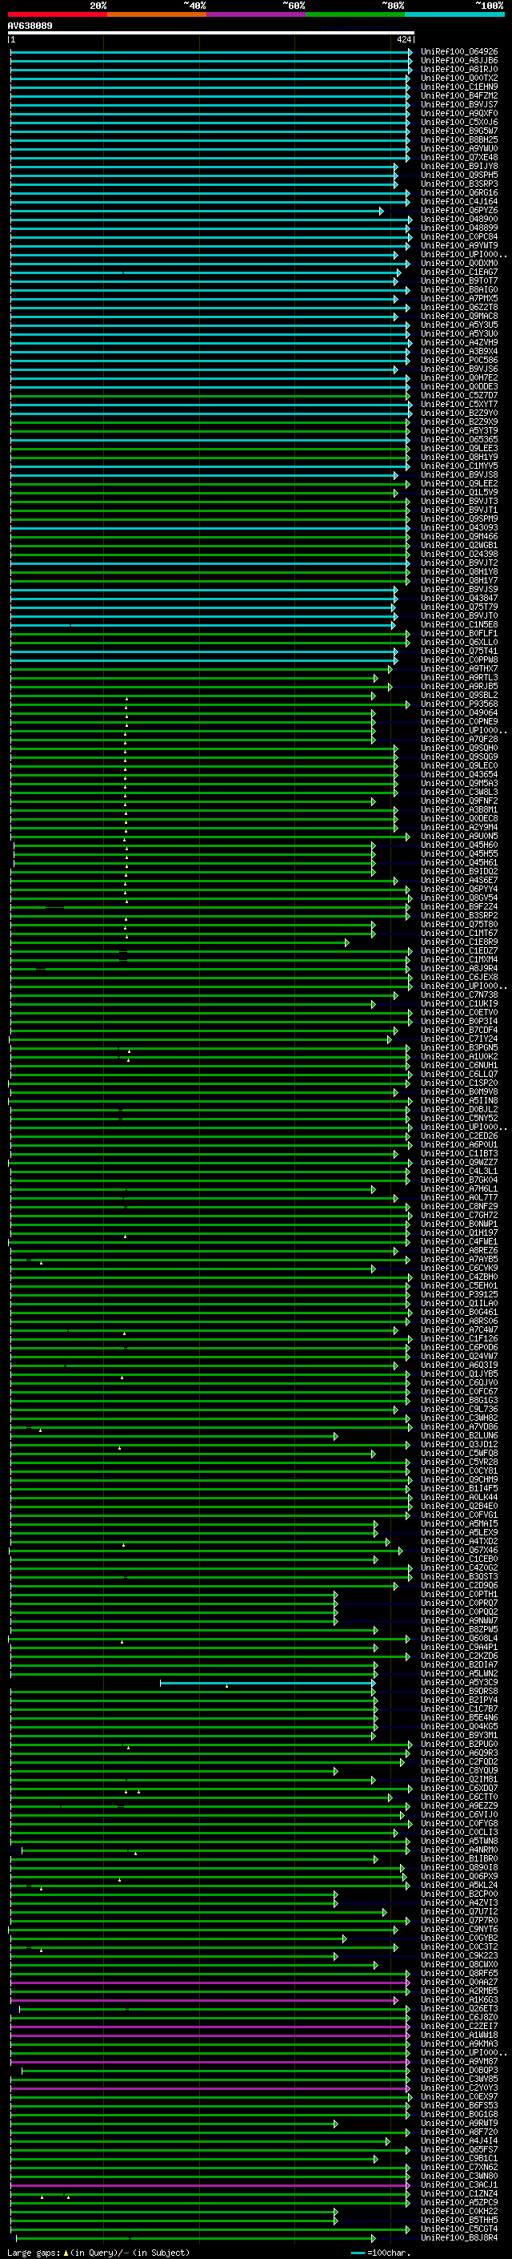Select the alignment bar for UniRef100_A8IRJ0
Viewport: 512px width, 2259px height.
click(210, 69)
